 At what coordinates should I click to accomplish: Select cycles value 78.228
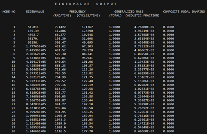[88, 50]
